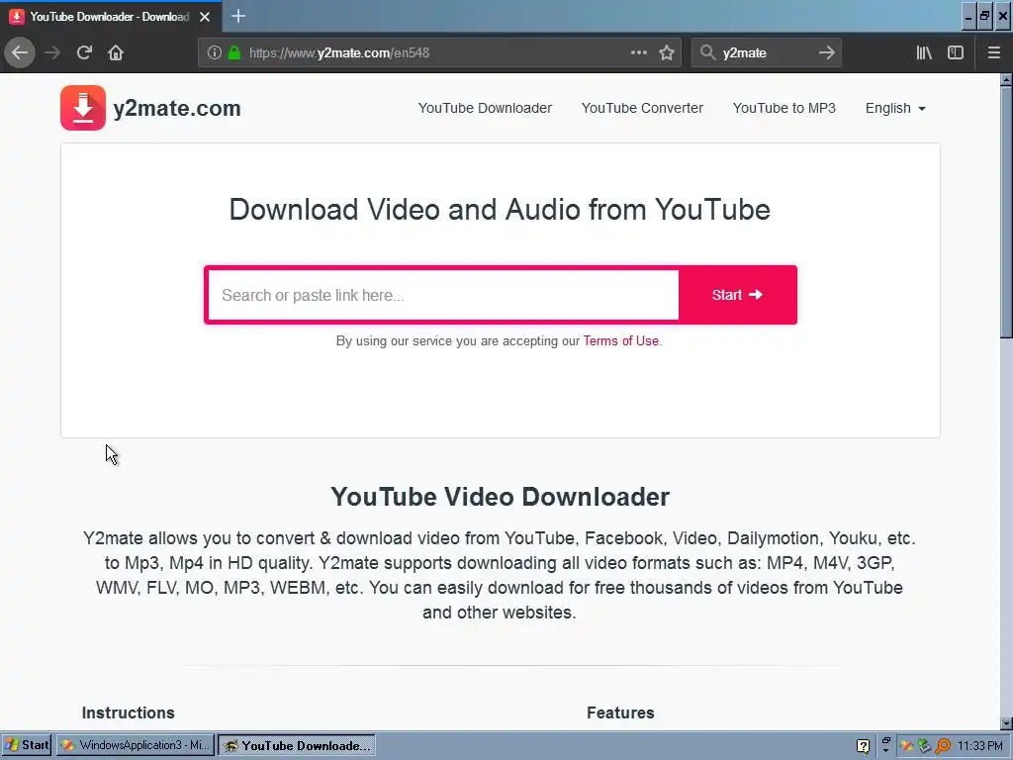Click the y2mate red download logo
Screen dimensions: 1013x760
click(83, 108)
